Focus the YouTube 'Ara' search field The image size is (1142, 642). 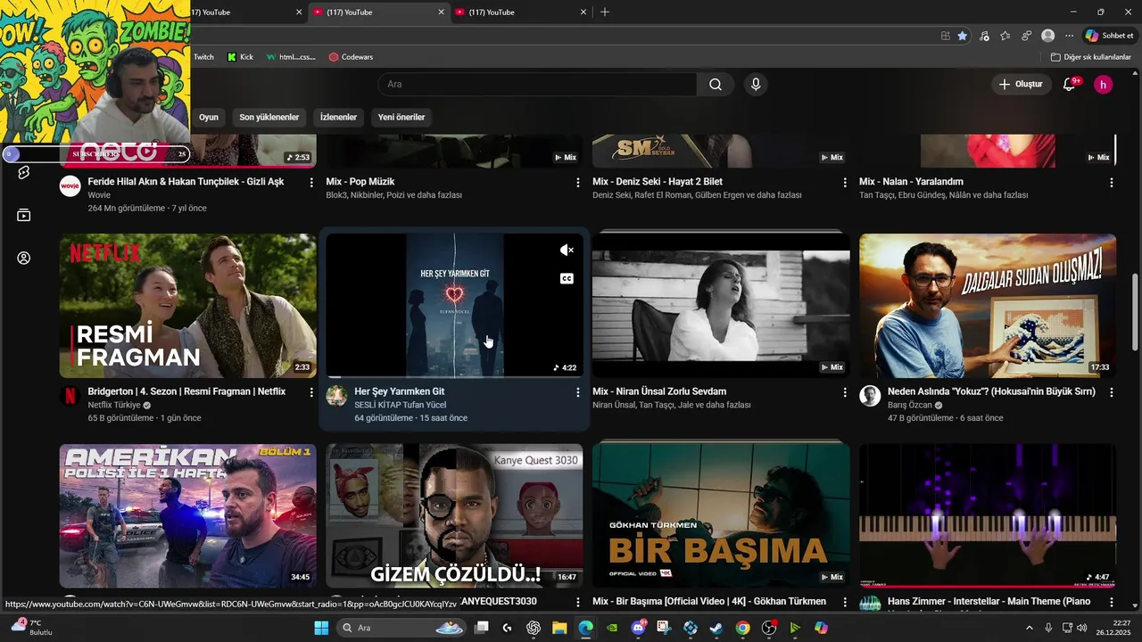[537, 85]
